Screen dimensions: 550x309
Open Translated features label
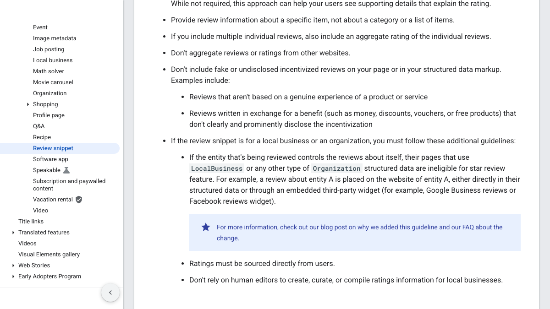44,233
